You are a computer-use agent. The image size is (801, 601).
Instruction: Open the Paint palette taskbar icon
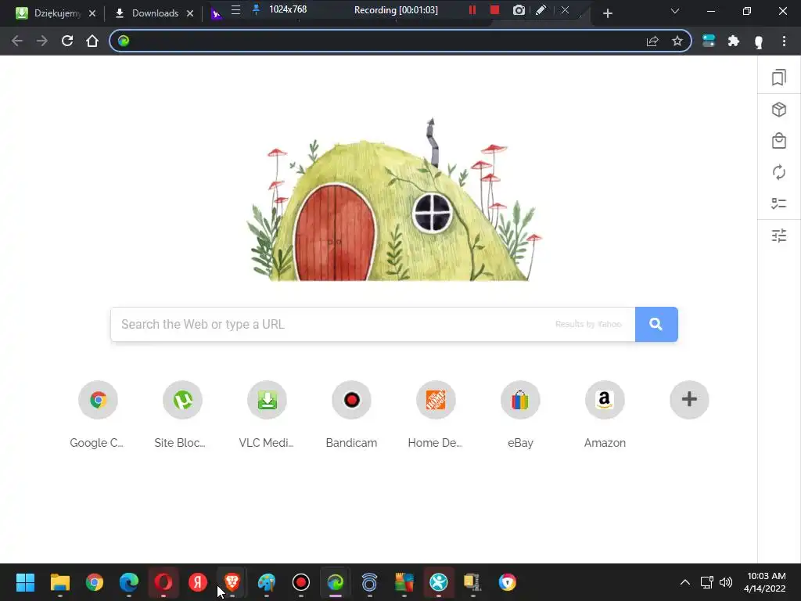(267, 582)
